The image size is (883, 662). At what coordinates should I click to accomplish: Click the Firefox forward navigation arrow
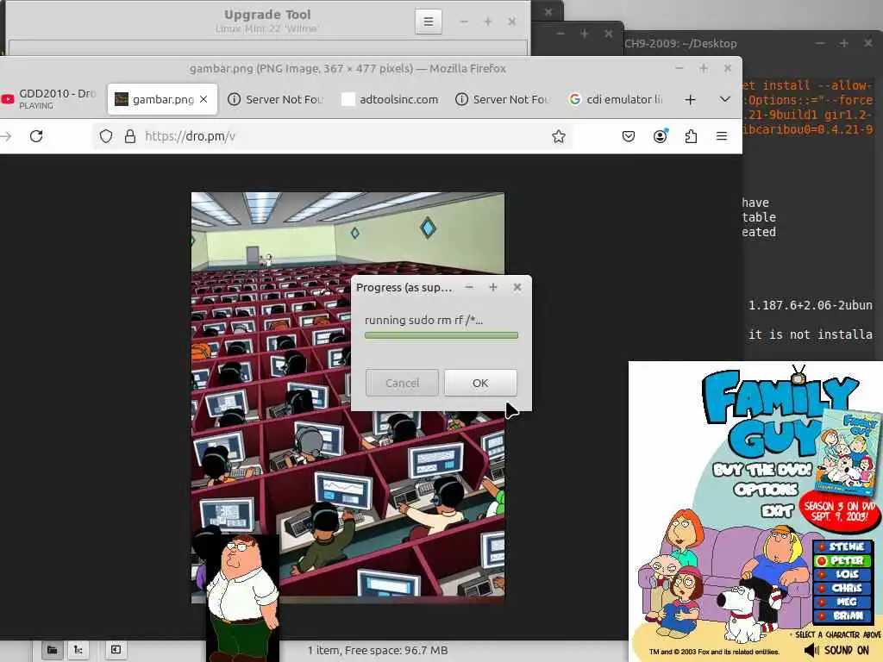pyautogui.click(x=6, y=136)
